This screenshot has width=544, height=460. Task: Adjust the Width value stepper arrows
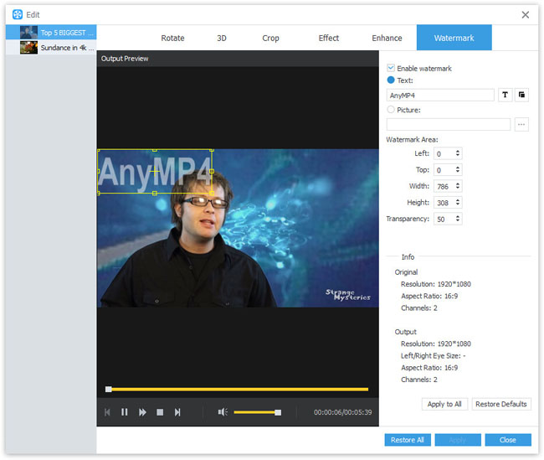click(x=458, y=186)
